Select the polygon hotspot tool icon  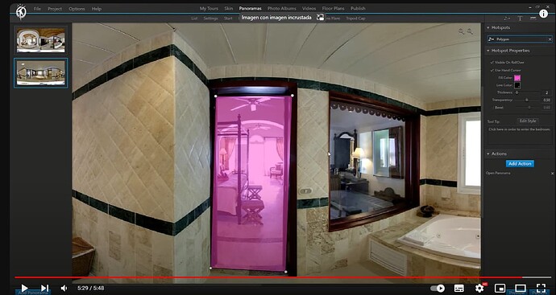(x=507, y=18)
